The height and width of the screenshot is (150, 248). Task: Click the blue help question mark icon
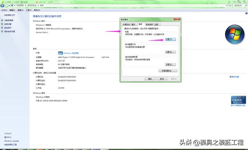(246, 14)
